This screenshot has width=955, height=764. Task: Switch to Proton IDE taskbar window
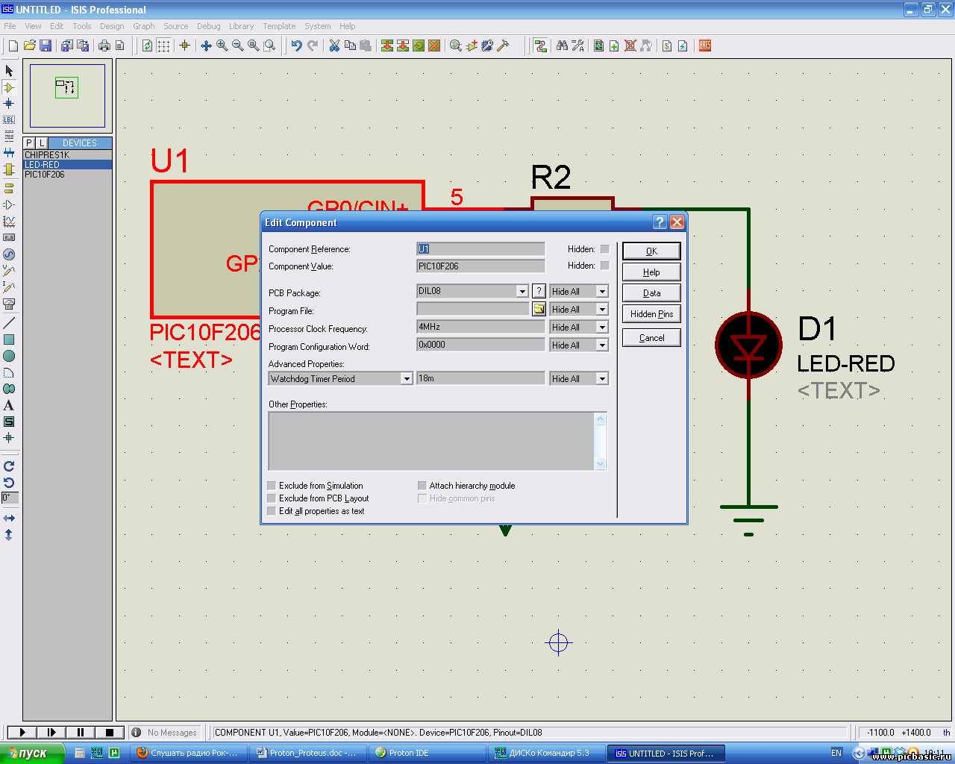click(x=428, y=753)
